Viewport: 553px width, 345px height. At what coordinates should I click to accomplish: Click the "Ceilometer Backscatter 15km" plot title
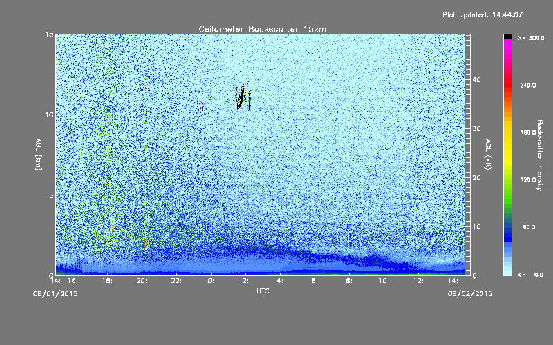262,29
